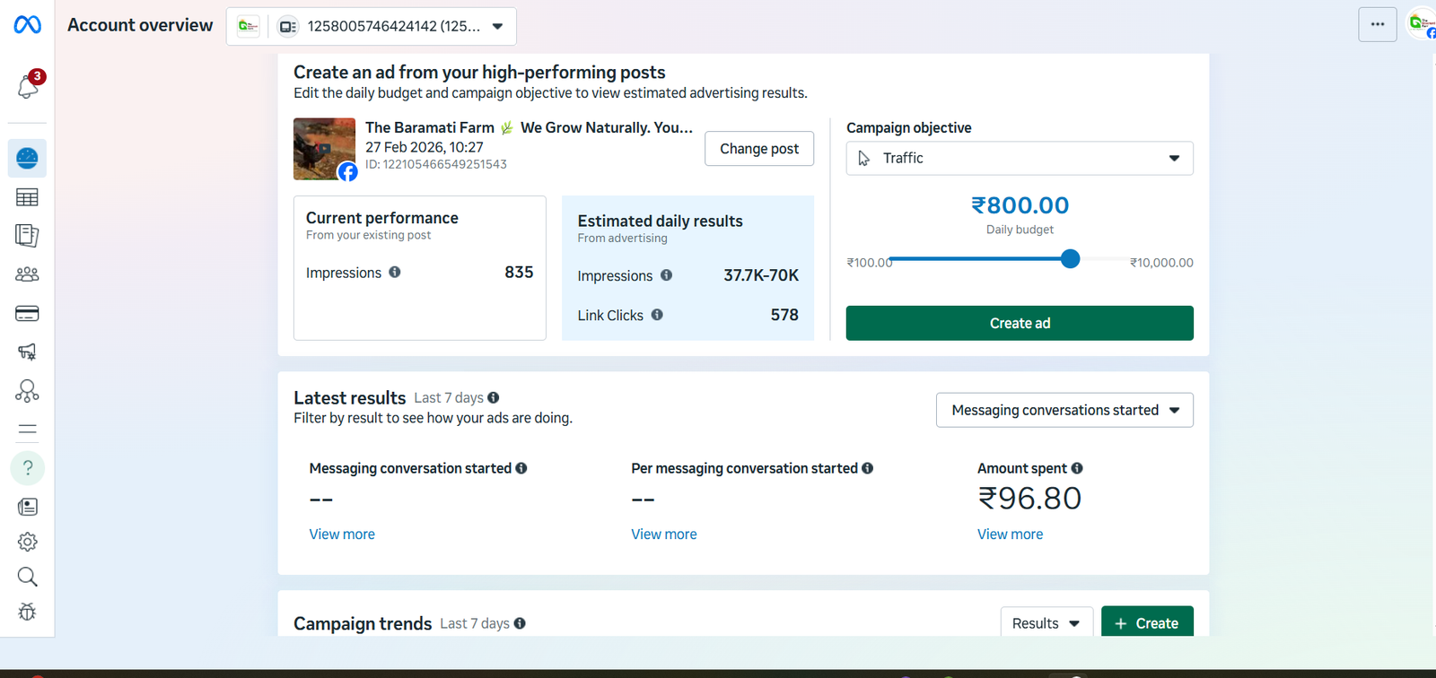Open the All tools hamburger menu
The image size is (1436, 678).
(x=27, y=430)
